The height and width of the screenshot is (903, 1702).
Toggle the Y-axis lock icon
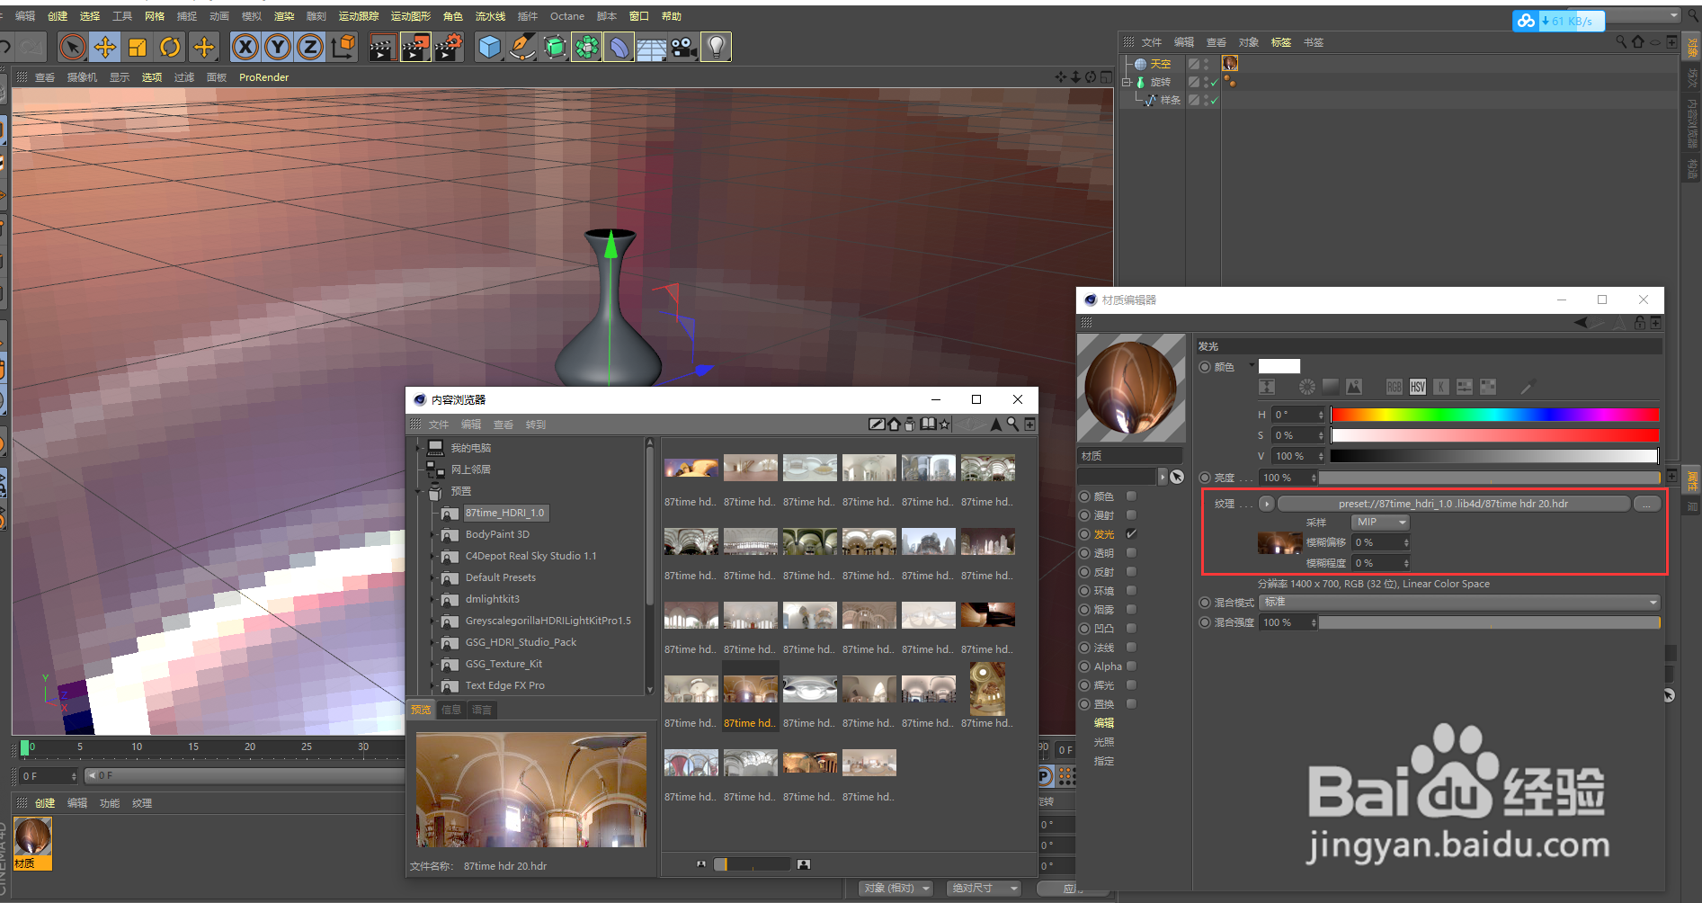[x=278, y=47]
